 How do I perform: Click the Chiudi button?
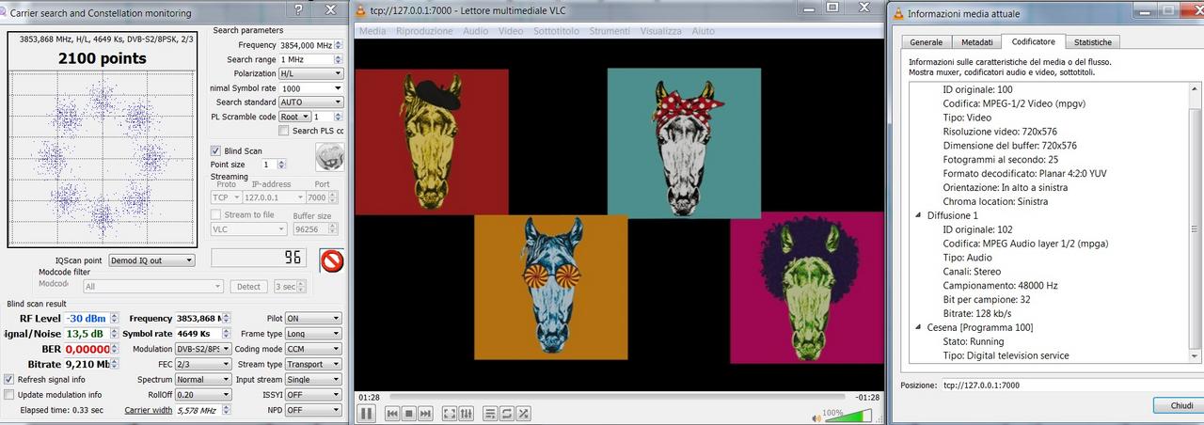tap(1180, 405)
